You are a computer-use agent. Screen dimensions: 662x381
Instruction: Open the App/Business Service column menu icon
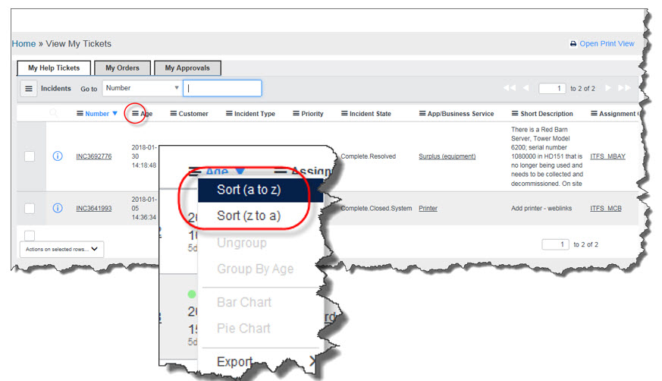[x=422, y=114]
